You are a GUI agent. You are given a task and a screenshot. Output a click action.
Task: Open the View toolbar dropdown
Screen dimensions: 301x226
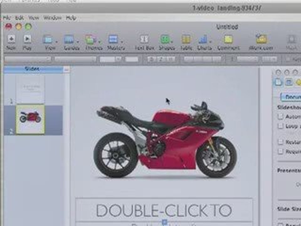coord(49,40)
